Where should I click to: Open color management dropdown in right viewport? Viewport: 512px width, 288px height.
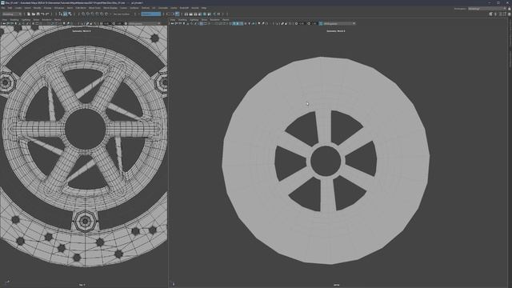pyautogui.click(x=339, y=23)
